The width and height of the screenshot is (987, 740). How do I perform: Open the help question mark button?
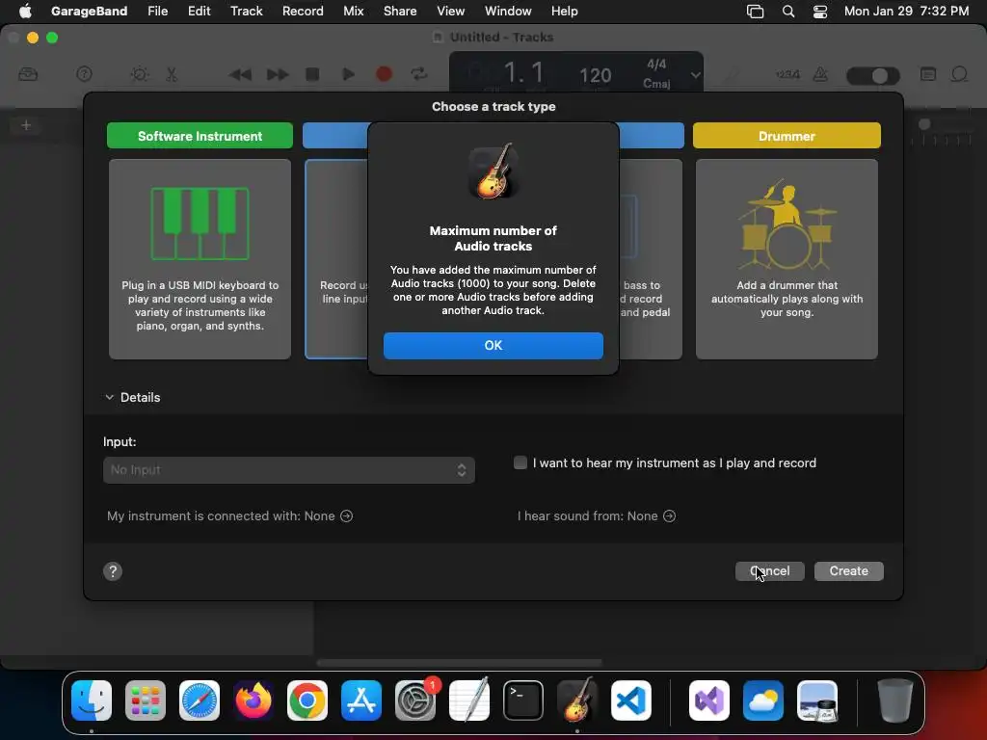(113, 571)
